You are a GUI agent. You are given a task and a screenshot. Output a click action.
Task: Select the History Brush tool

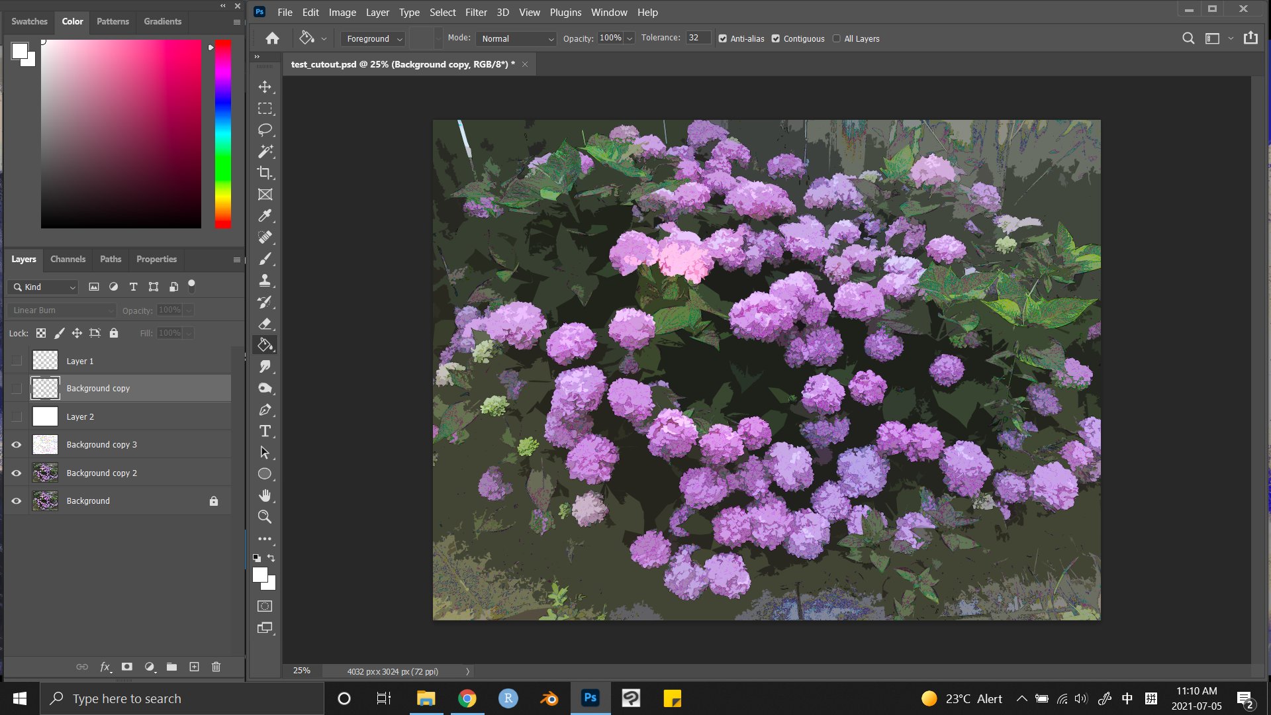click(x=265, y=302)
